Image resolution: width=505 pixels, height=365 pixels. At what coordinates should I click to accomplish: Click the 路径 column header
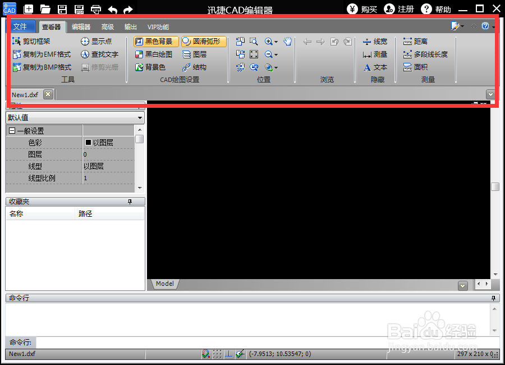point(109,213)
